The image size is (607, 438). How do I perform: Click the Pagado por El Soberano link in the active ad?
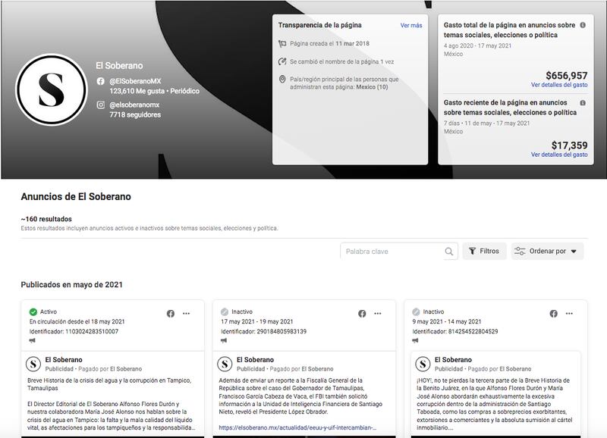point(110,369)
